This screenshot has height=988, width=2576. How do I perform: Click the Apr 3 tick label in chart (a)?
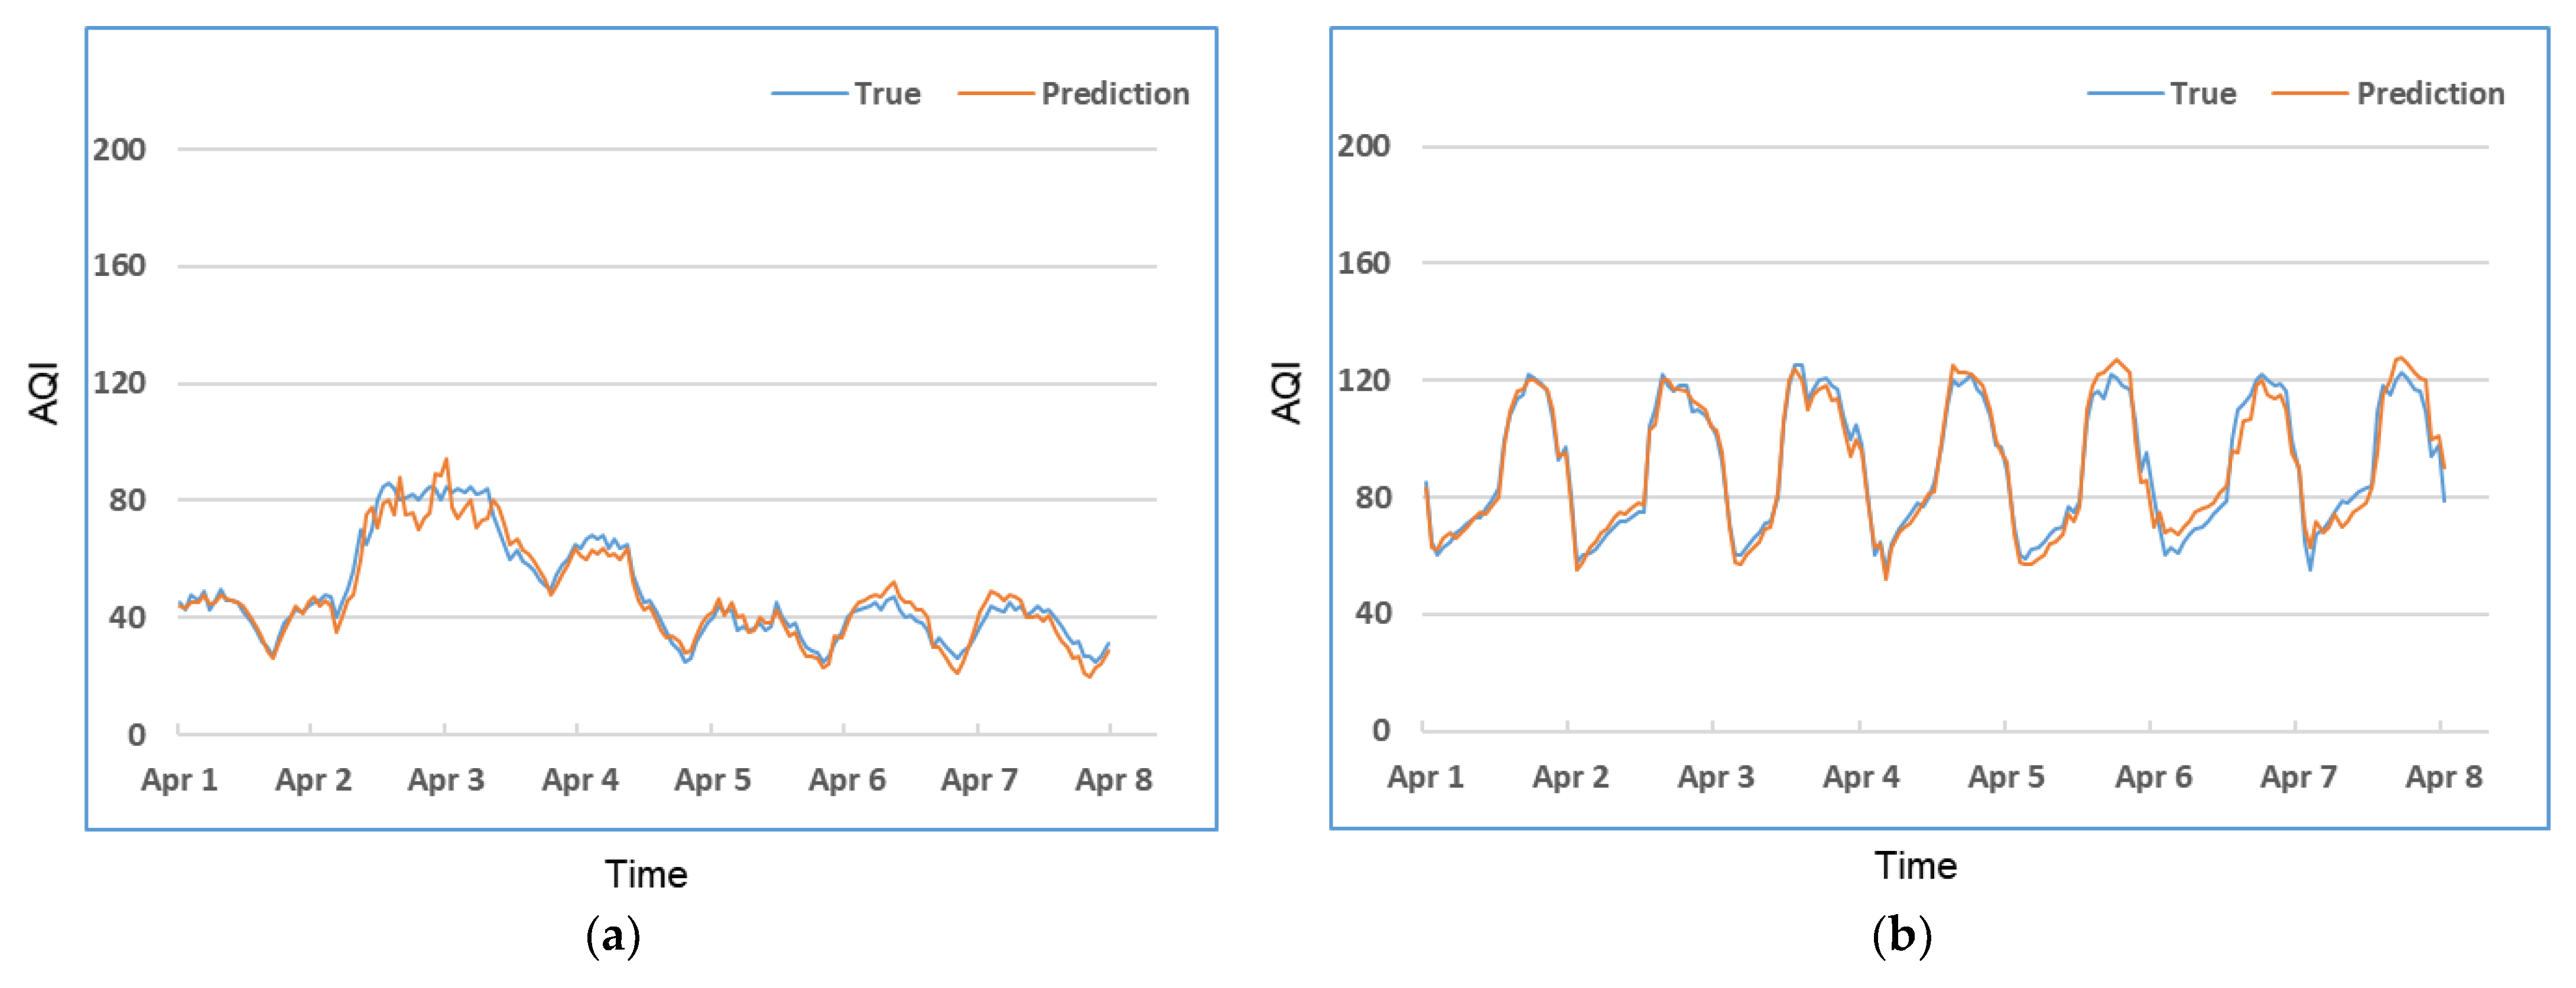(x=446, y=780)
